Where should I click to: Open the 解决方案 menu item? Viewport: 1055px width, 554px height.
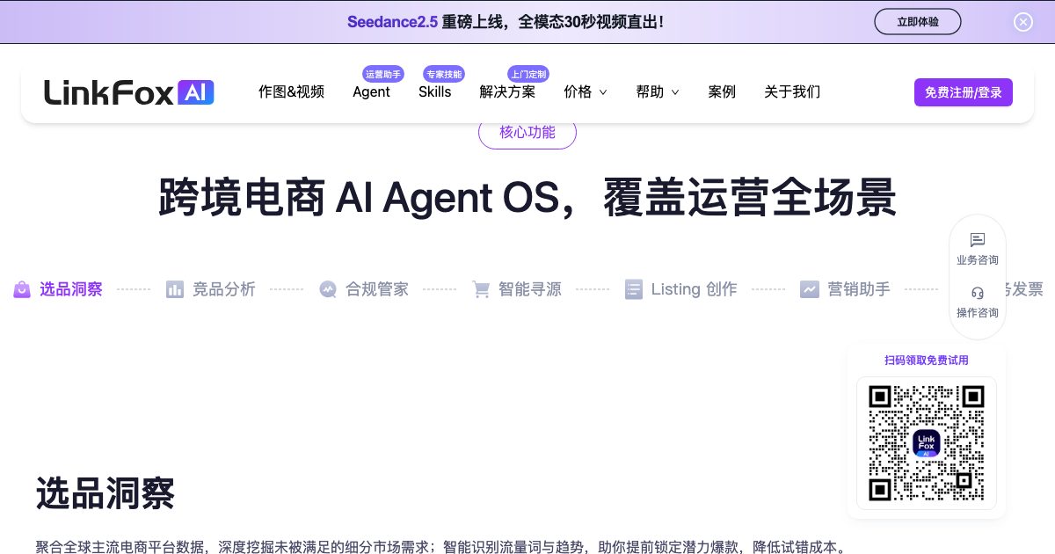tap(507, 91)
